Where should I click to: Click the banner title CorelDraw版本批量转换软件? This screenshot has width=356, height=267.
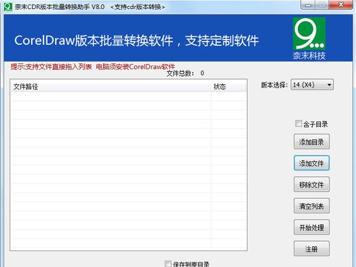click(x=94, y=40)
